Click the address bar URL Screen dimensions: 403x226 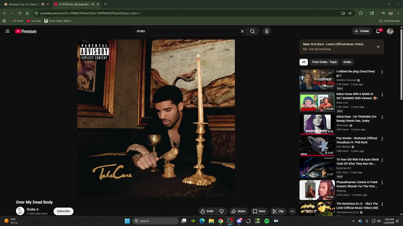[x=90, y=13]
